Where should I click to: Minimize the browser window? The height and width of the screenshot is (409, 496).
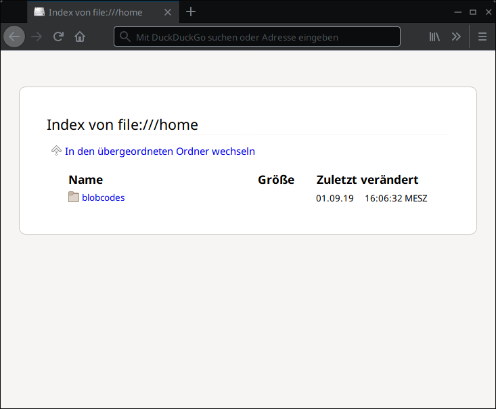tap(457, 12)
